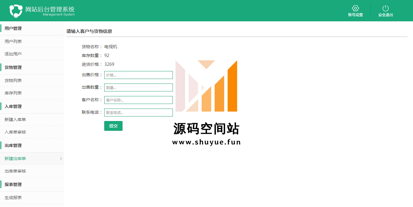
Task: Click the safe logout power icon
Action: click(x=386, y=8)
